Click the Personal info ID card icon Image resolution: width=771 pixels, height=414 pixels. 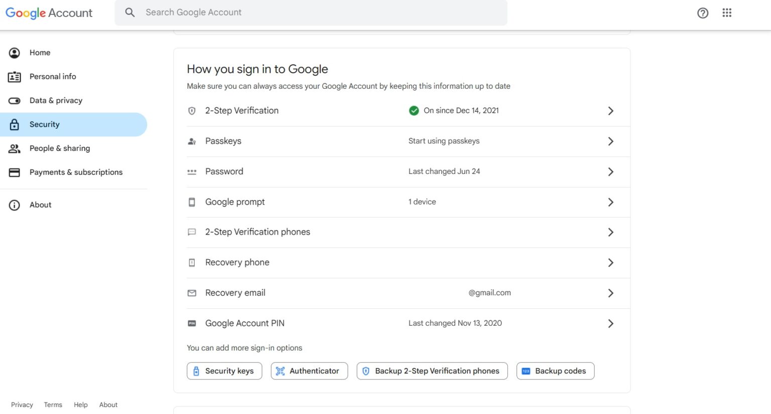(x=14, y=76)
